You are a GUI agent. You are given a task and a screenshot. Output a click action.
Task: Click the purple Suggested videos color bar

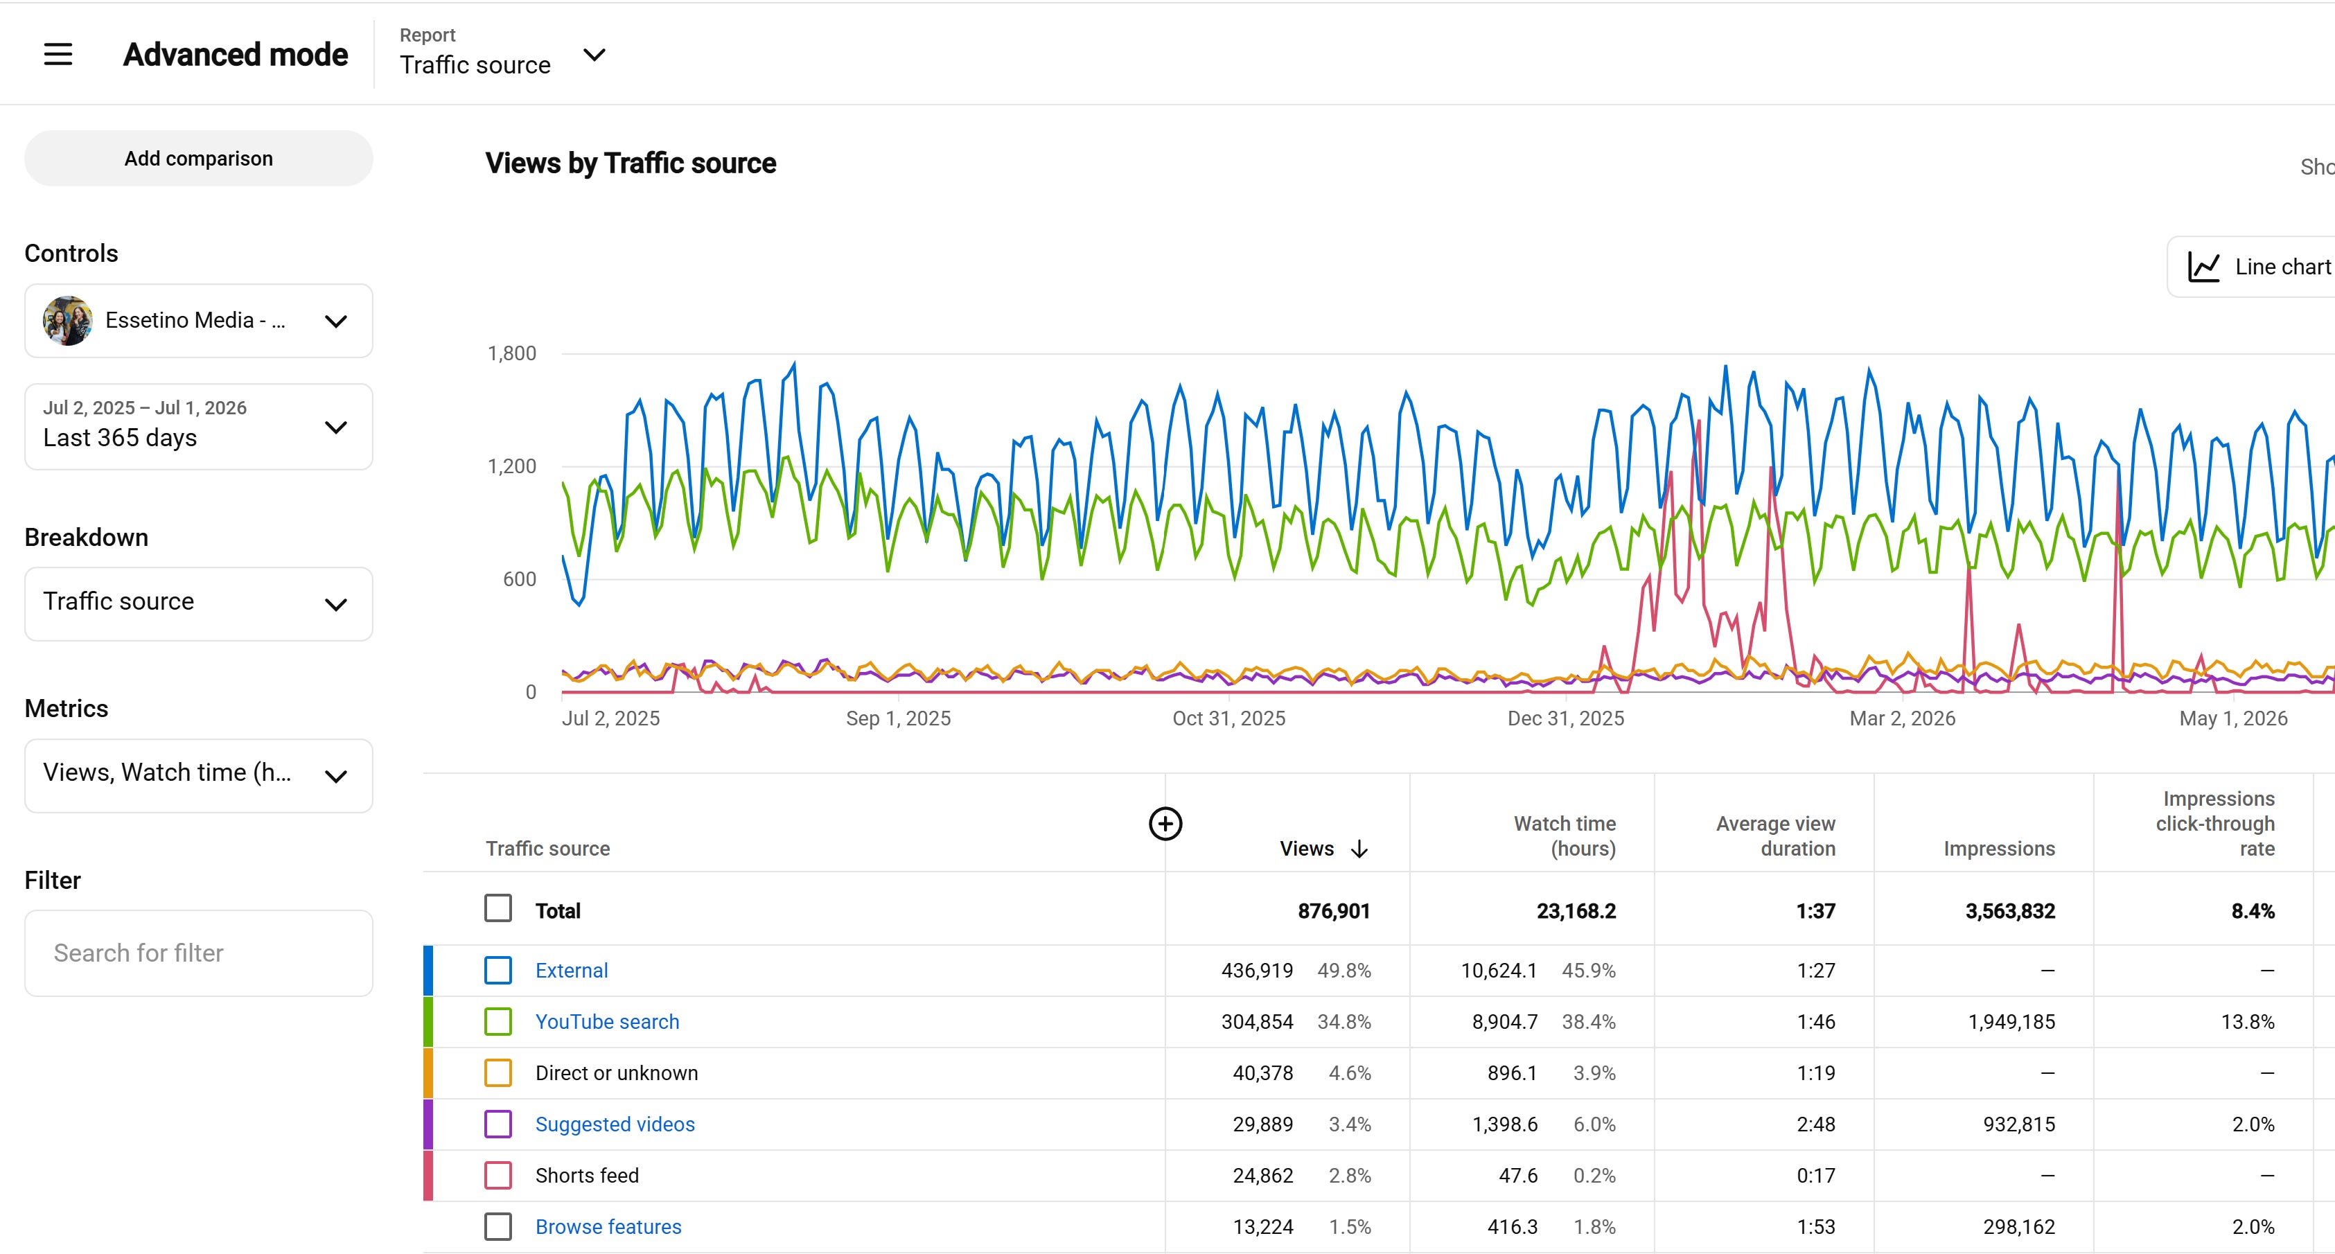click(428, 1124)
